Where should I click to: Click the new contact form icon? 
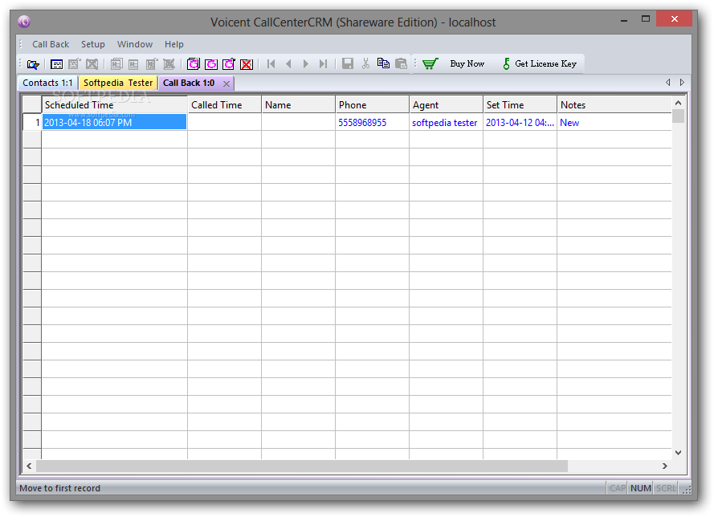tap(56, 64)
